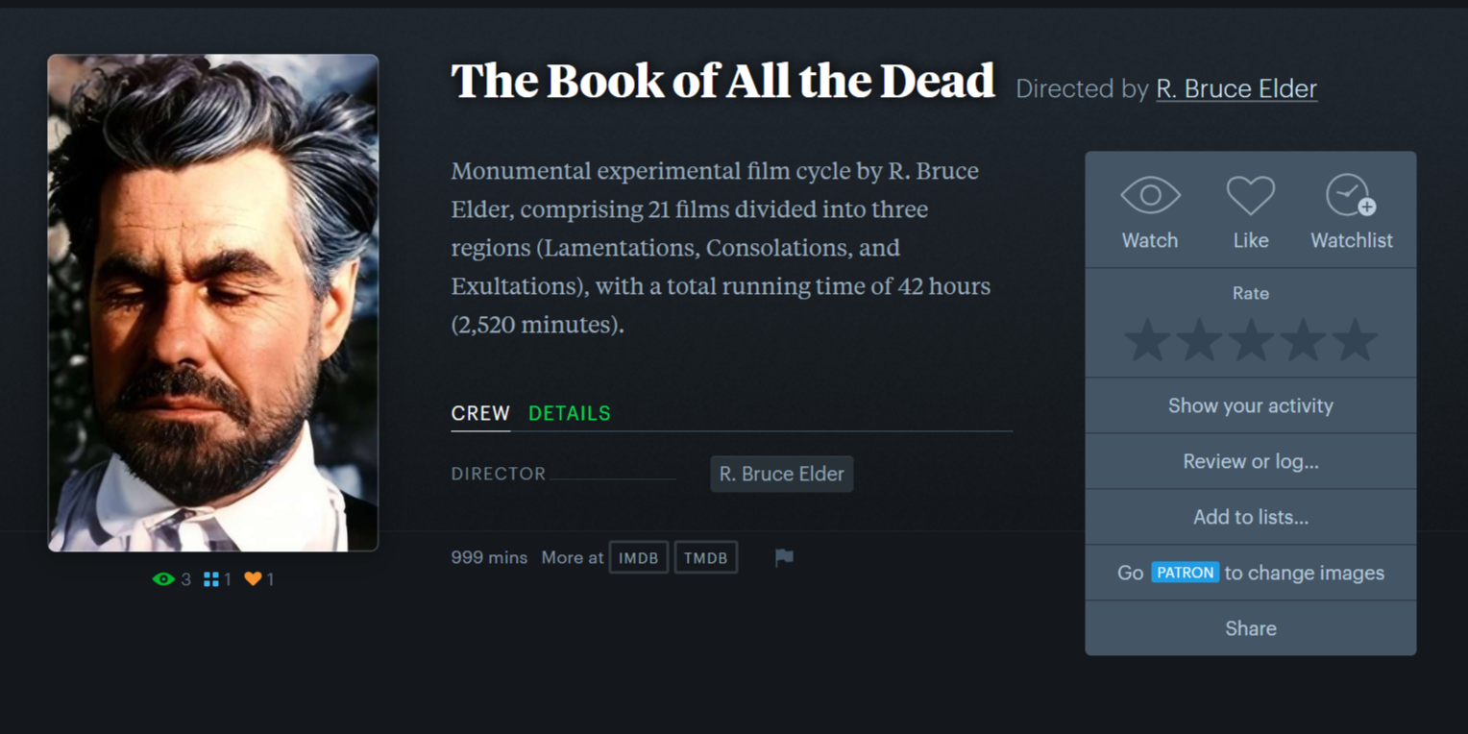Open blue grid lists-count stat

[x=217, y=579]
